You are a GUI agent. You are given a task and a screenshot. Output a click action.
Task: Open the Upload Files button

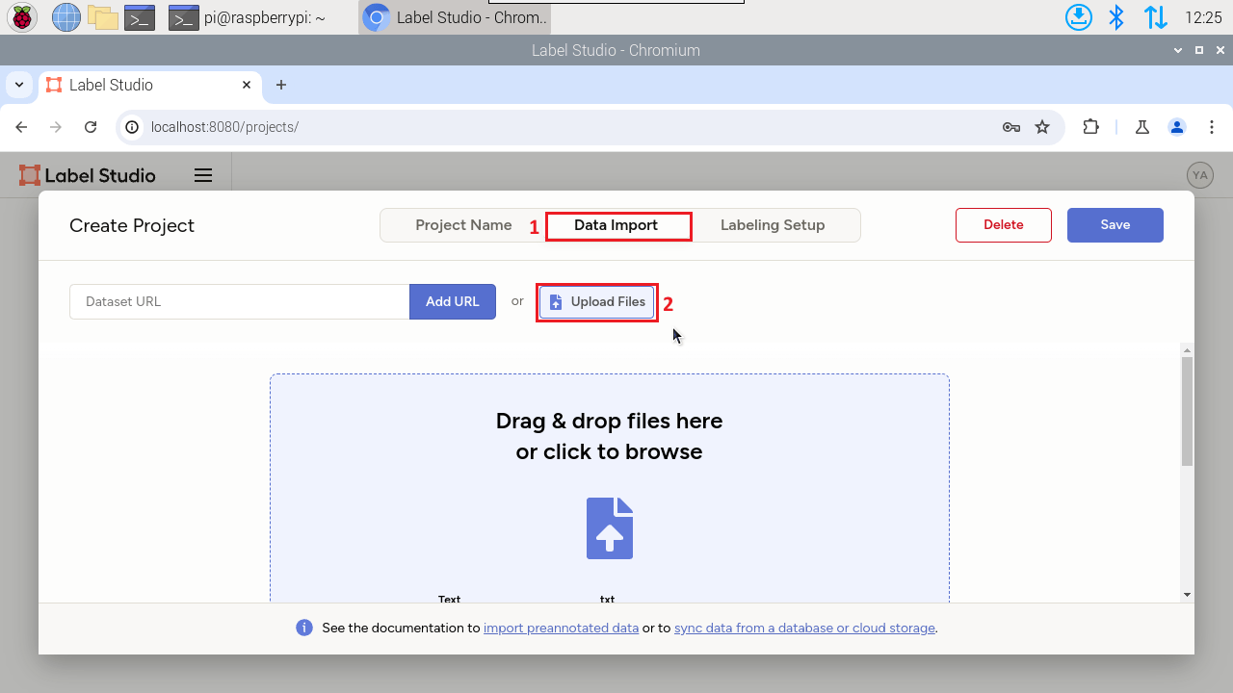597,301
